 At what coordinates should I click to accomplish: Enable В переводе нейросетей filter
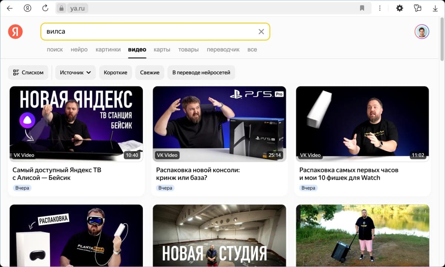(201, 72)
